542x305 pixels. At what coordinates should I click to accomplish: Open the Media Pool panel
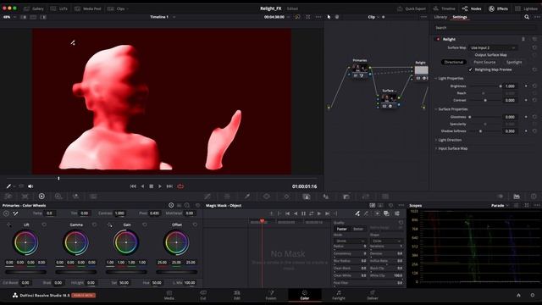click(88, 8)
